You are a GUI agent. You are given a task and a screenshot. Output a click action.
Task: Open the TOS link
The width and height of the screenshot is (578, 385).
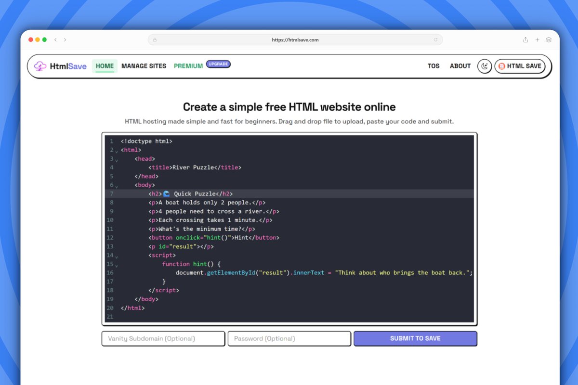tap(433, 66)
